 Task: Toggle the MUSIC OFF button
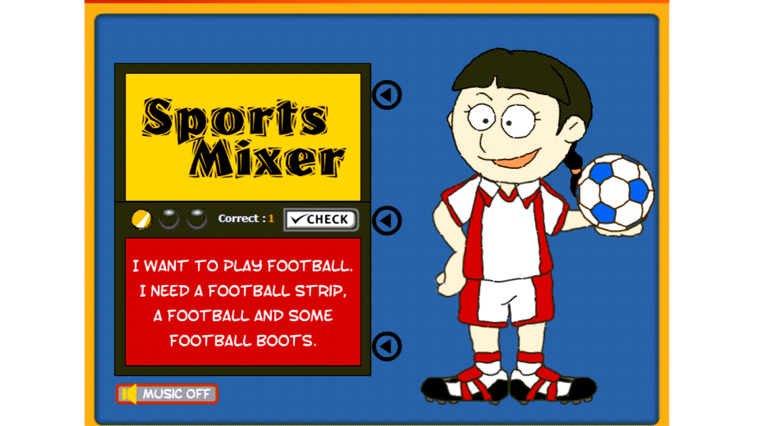pos(167,394)
